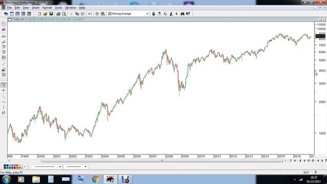Click the context help arrow question icon
This screenshot has width=327, height=184.
point(188,14)
